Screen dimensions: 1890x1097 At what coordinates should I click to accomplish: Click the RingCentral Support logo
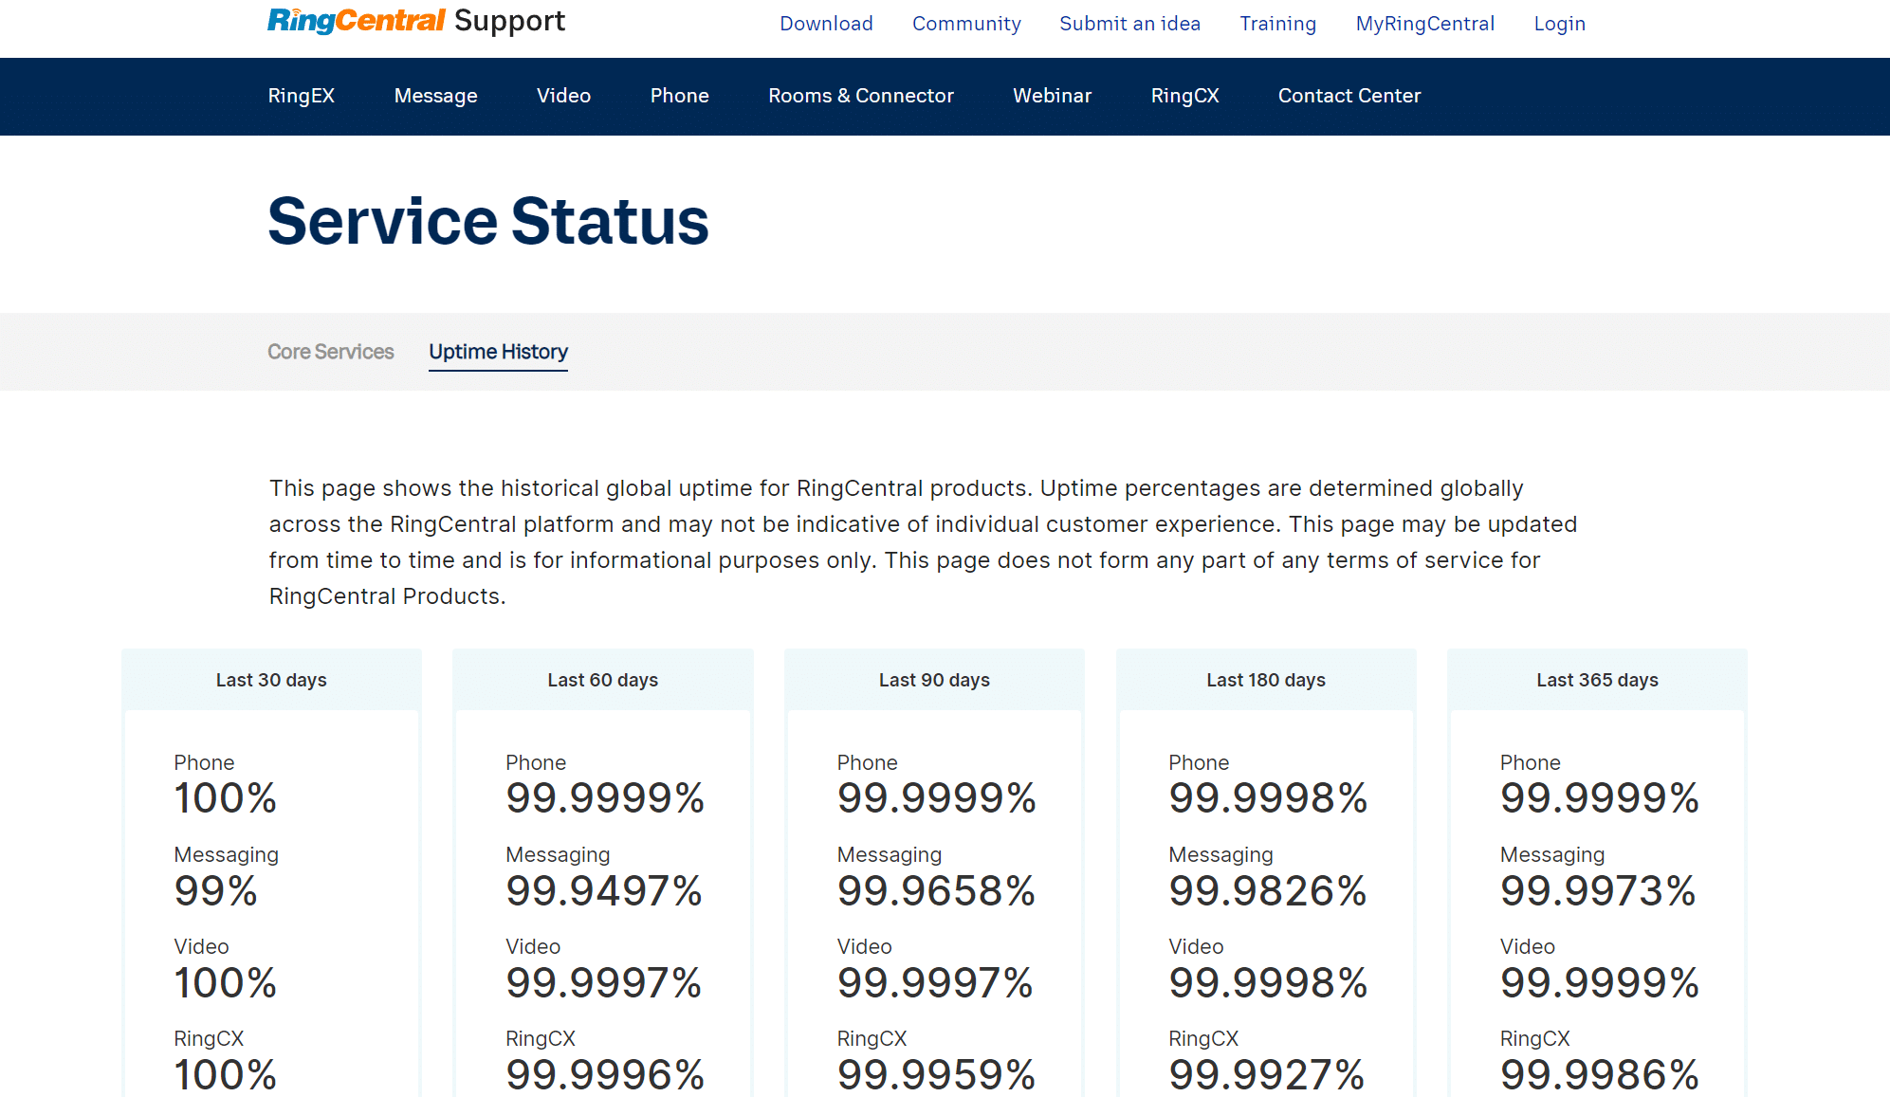(x=415, y=21)
